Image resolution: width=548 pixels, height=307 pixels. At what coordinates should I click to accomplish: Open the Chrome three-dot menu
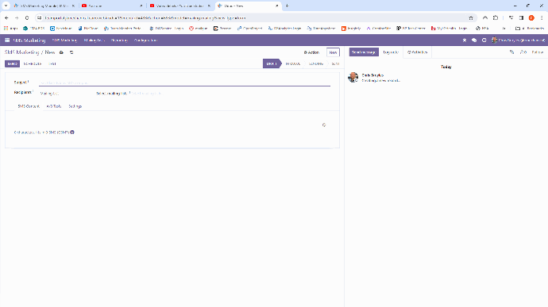(542, 17)
